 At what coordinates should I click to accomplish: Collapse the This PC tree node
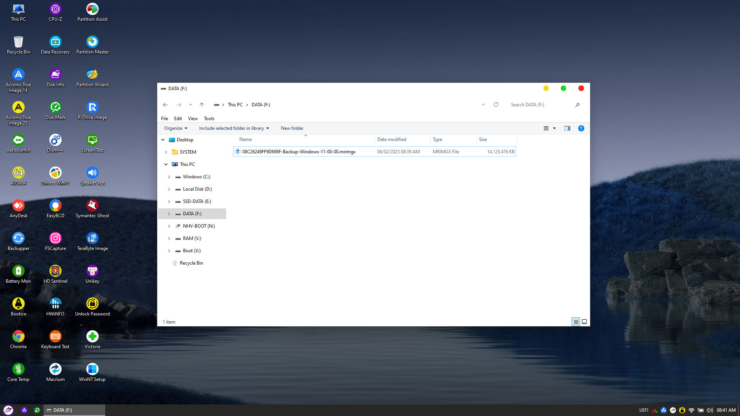166,164
